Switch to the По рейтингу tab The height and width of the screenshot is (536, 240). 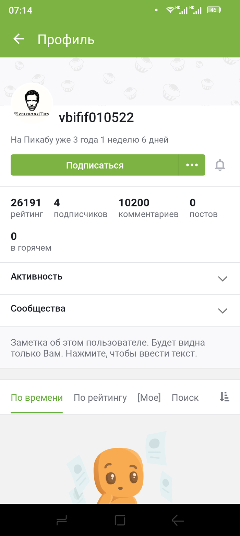(100, 397)
